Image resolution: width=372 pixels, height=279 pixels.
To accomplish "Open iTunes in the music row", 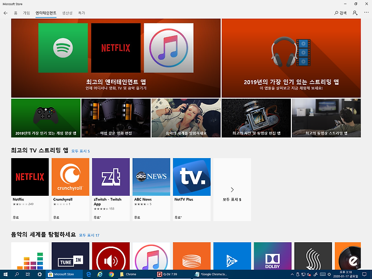I will click(151, 256).
